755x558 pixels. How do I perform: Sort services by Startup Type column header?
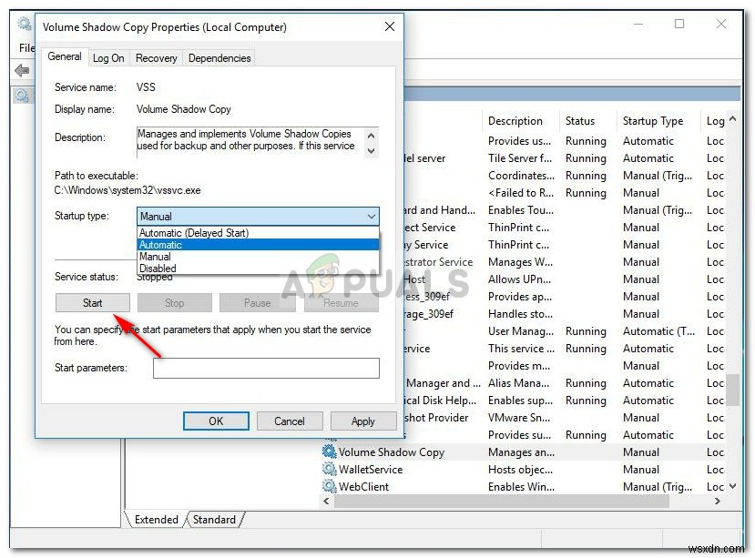658,121
